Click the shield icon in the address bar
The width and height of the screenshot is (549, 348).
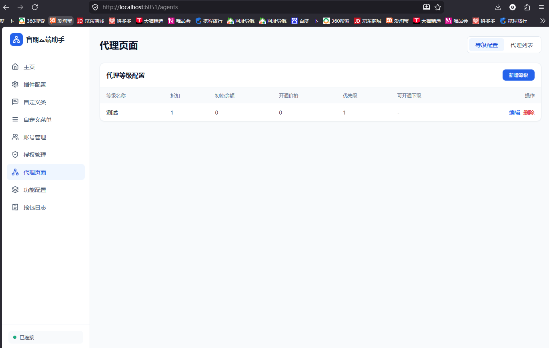tap(95, 7)
